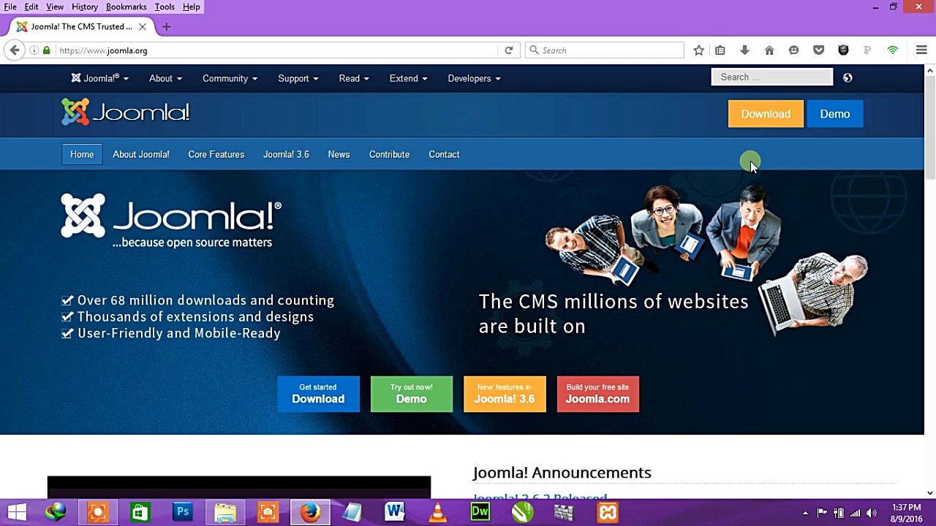The width and height of the screenshot is (936, 526).
Task: Reload the page with the refresh icon
Action: [509, 50]
